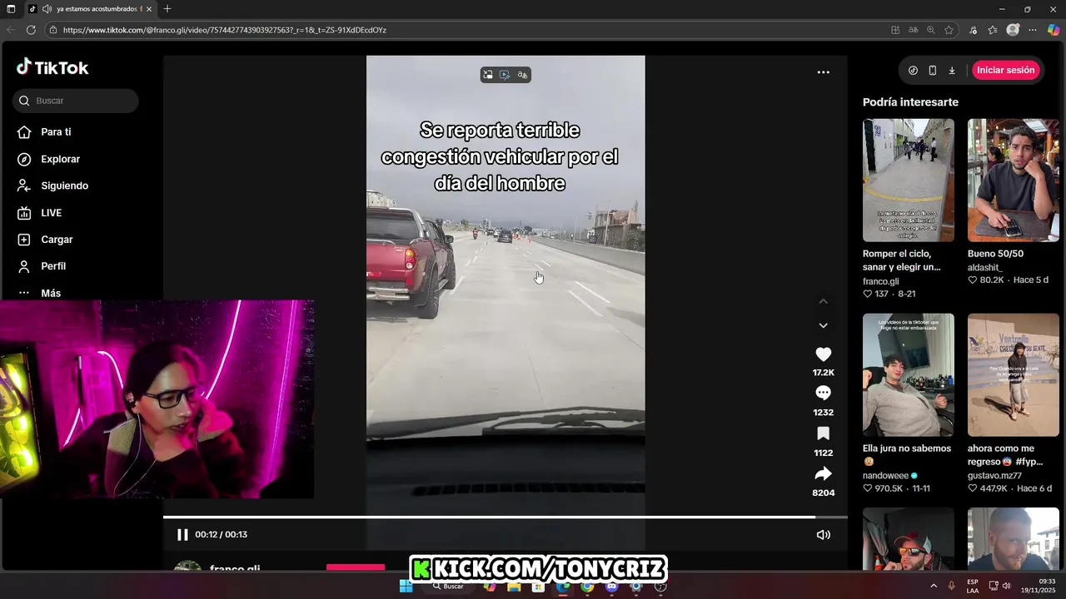Open Windows Start menu
1066x599 pixels.
click(x=406, y=587)
